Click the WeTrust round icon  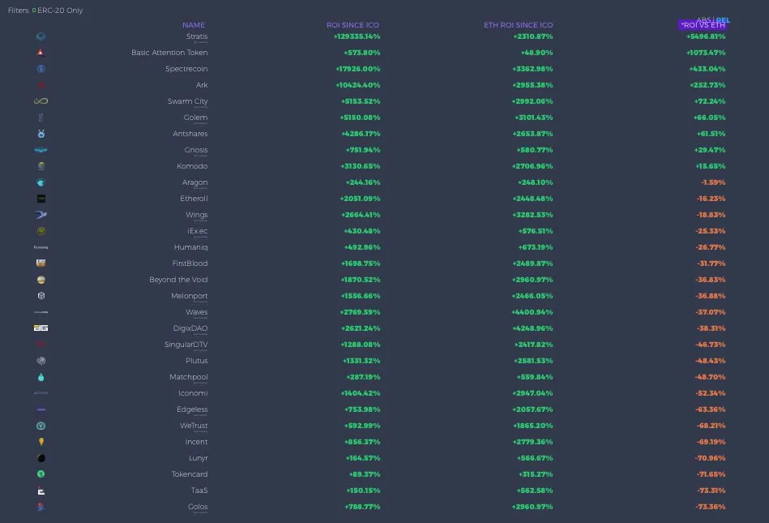point(41,426)
